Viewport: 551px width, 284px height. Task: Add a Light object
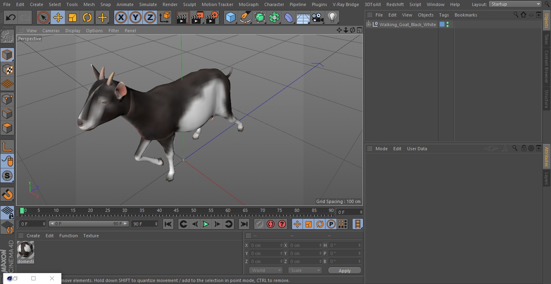[x=332, y=18]
